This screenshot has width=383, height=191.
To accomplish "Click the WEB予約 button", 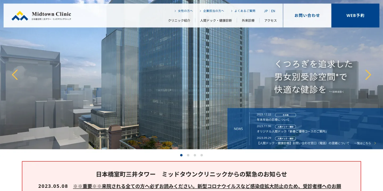I will coord(355,15).
